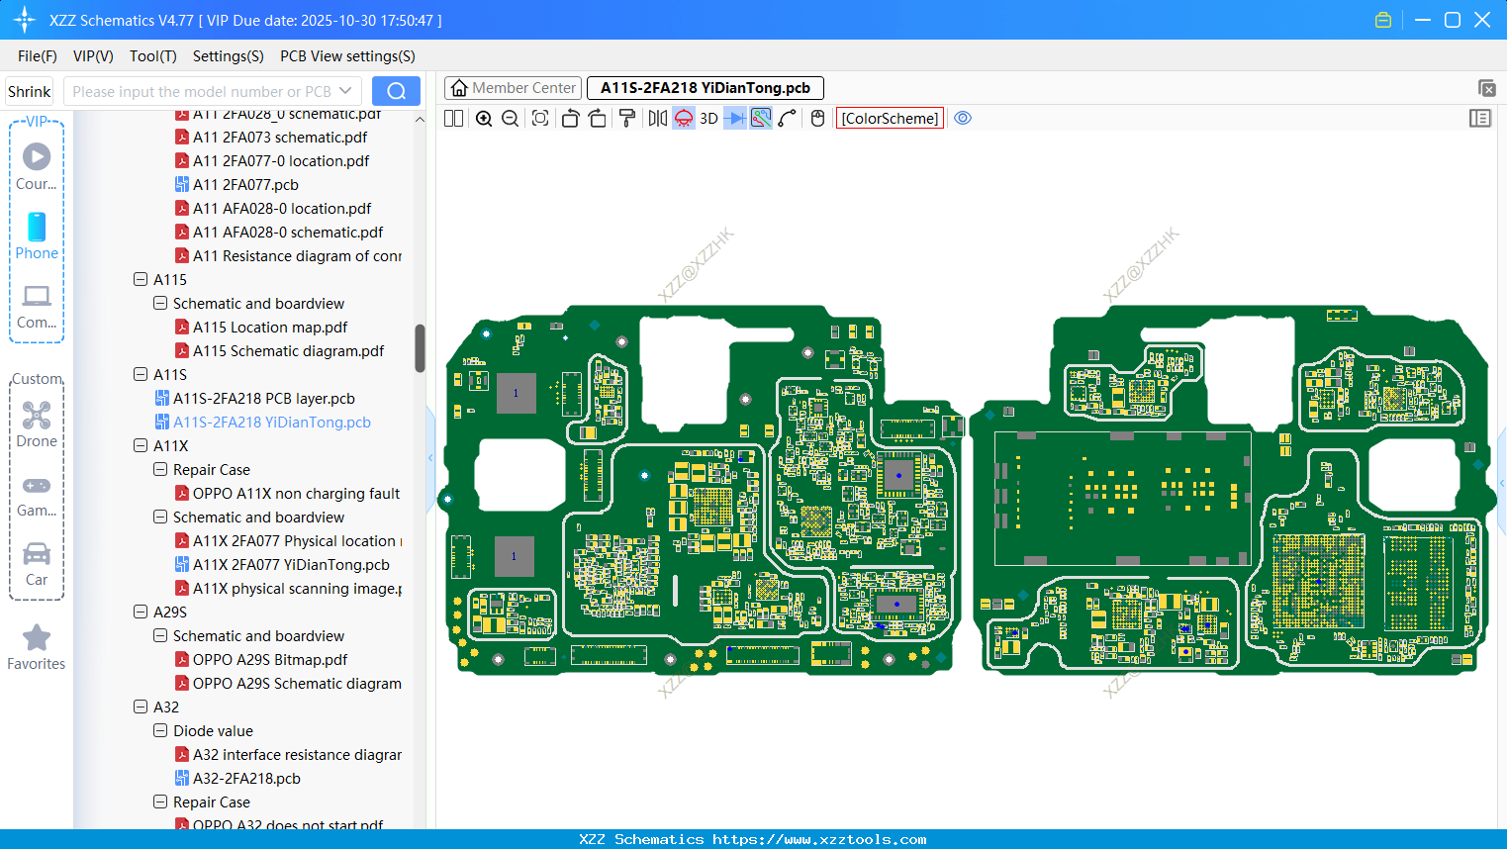The width and height of the screenshot is (1507, 849).
Task: Open the Favorites sidebar section
Action: pos(37,648)
